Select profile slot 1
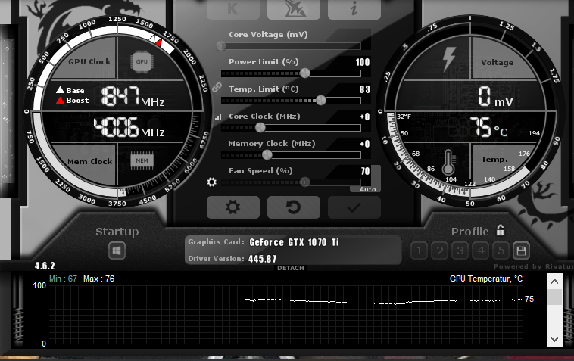The height and width of the screenshot is (361, 574). coord(420,251)
